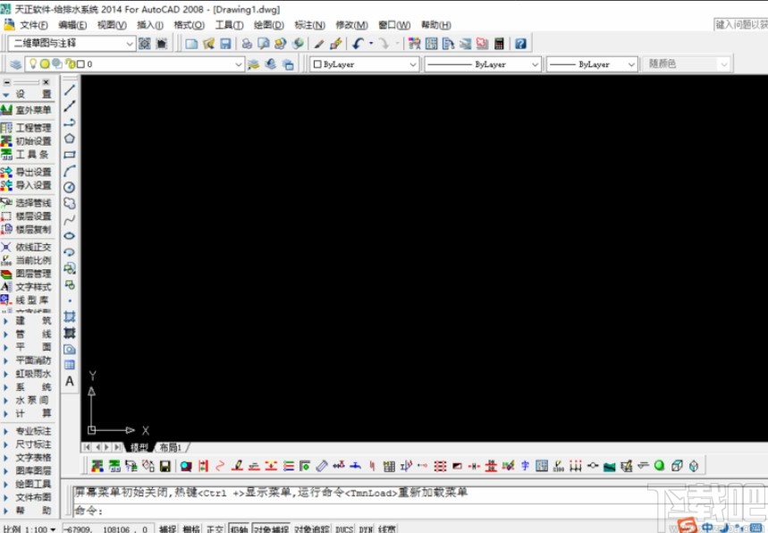The image size is (768, 533).
Task: Toggle DUCS in status bar
Action: coord(344,529)
